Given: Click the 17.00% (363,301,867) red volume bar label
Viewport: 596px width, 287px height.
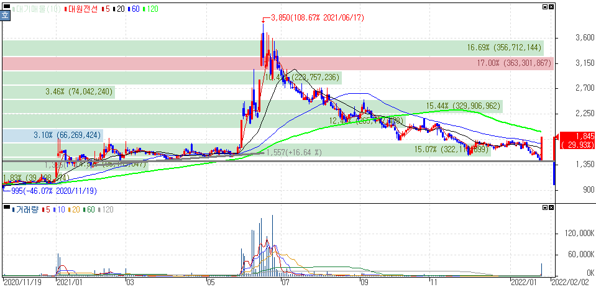Looking at the screenshot, I should (x=513, y=63).
